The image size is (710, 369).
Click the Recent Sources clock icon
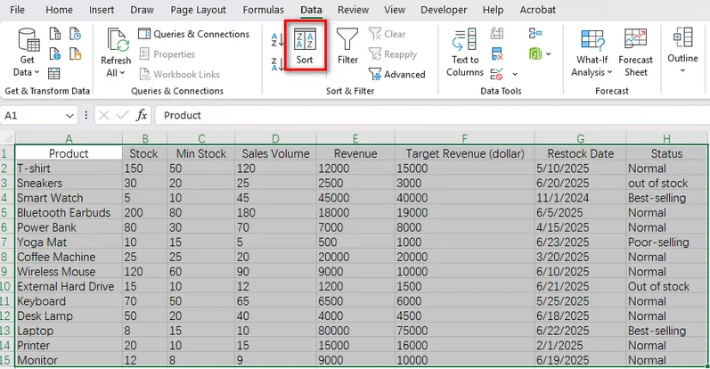coord(75,34)
